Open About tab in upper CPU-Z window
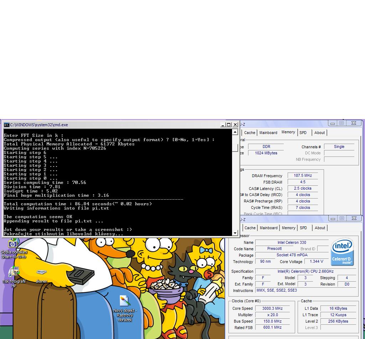The height and width of the screenshot is (339, 365). [x=319, y=133]
